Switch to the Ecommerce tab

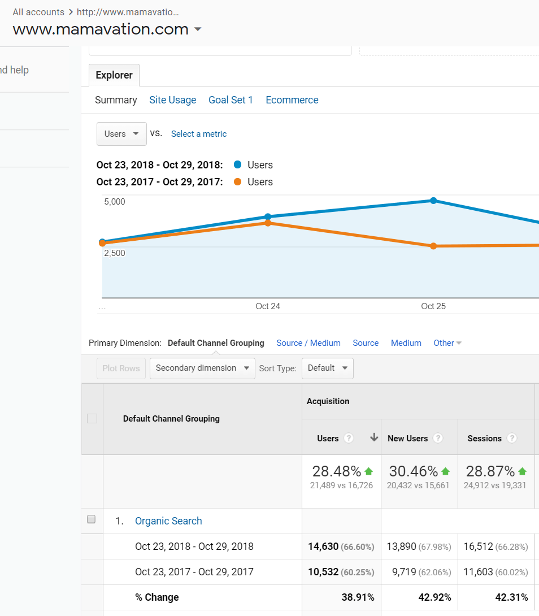[x=292, y=100]
